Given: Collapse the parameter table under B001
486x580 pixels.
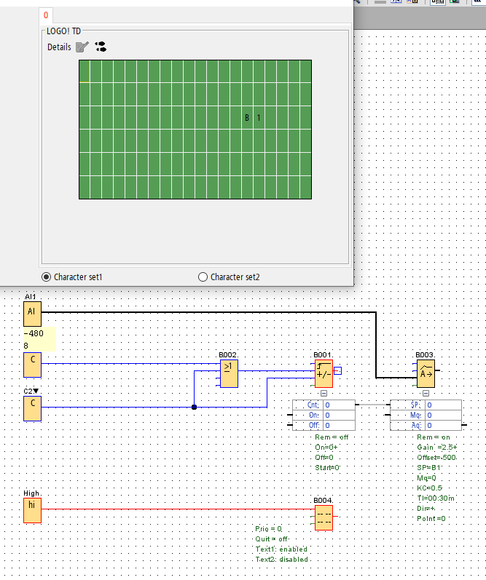Looking at the screenshot, I should point(324,394).
